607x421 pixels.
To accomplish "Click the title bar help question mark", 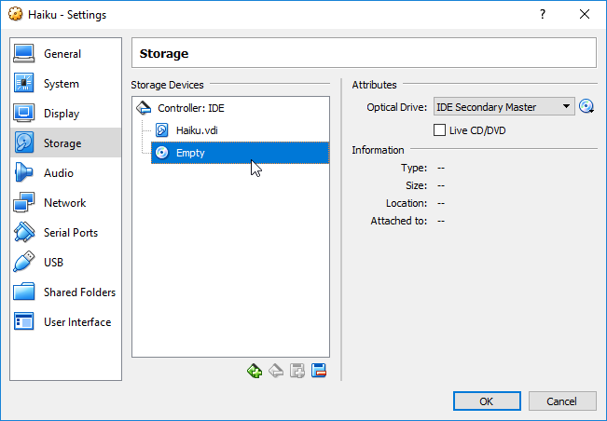I will pyautogui.click(x=543, y=15).
